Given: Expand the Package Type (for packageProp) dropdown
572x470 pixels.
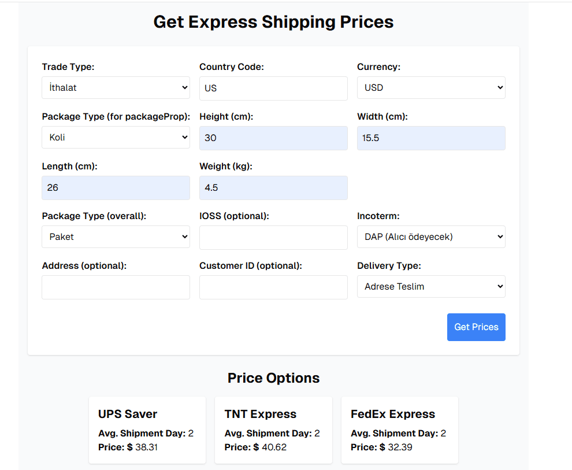Looking at the screenshot, I should 115,137.
